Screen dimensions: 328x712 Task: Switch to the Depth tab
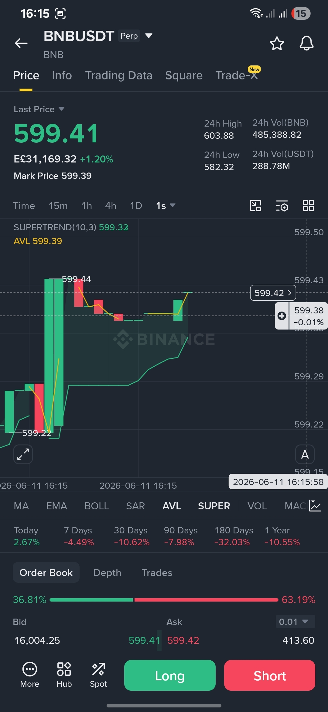tap(107, 573)
